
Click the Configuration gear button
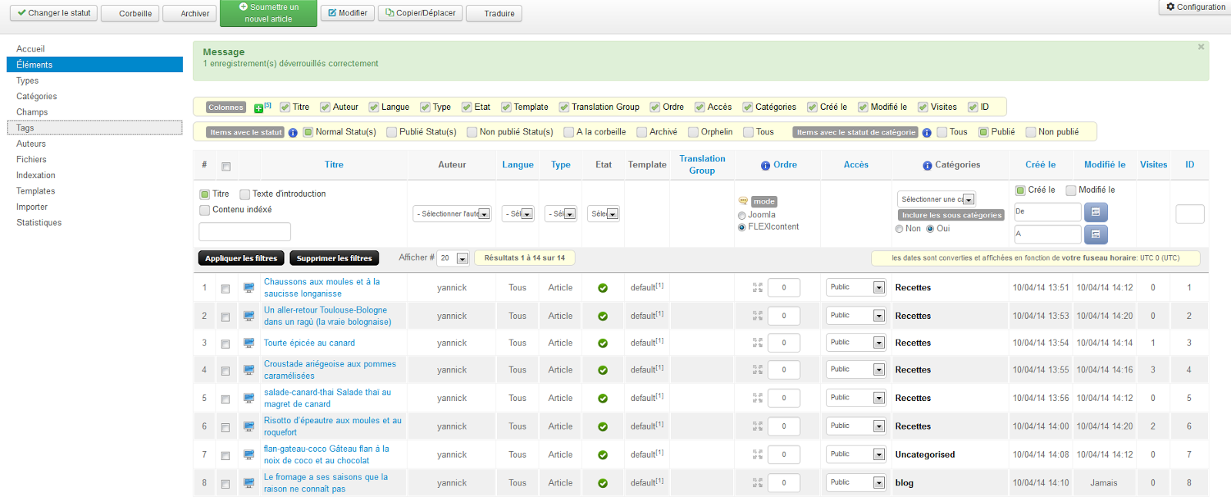click(1196, 7)
